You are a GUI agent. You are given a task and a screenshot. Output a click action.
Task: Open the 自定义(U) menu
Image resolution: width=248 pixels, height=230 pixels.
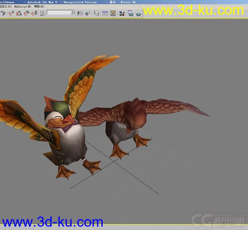6,6
